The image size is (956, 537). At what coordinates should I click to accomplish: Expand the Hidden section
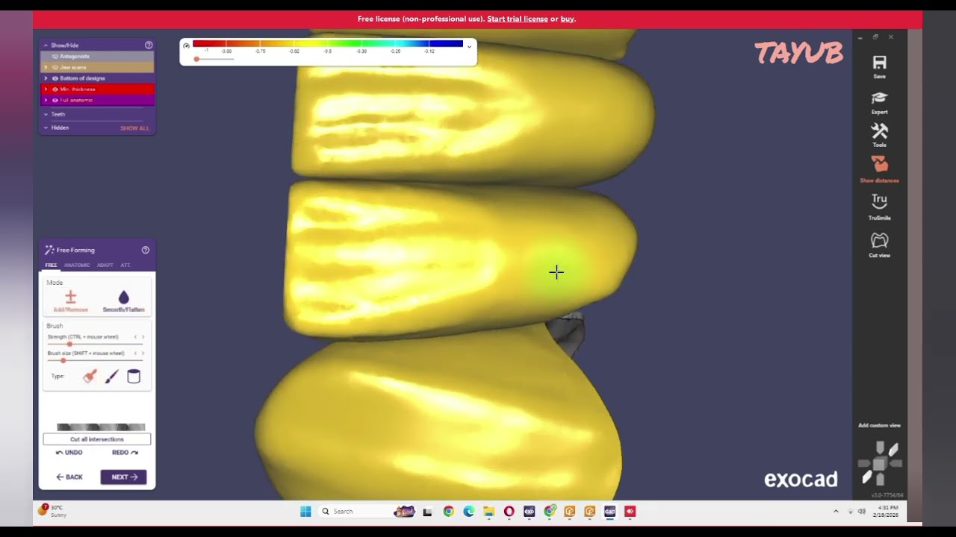click(46, 128)
